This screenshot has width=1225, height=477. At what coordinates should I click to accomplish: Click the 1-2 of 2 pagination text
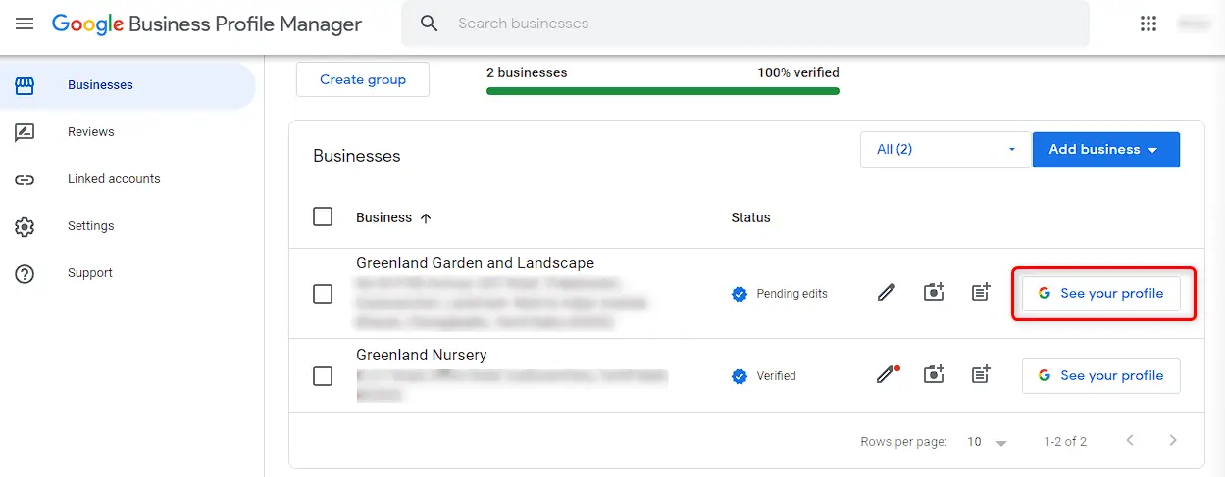coord(1065,442)
